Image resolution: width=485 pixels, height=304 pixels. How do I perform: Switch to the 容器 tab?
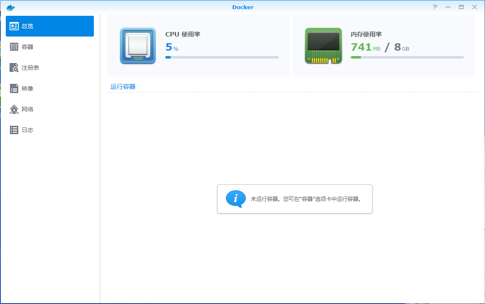27,47
